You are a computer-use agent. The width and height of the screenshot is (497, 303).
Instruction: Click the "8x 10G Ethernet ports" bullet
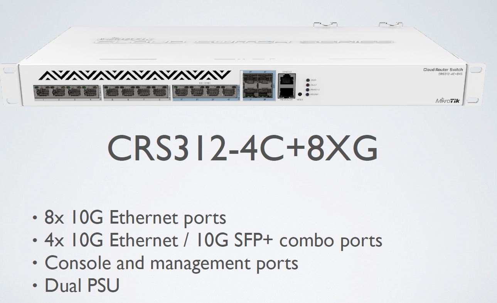click(135, 218)
